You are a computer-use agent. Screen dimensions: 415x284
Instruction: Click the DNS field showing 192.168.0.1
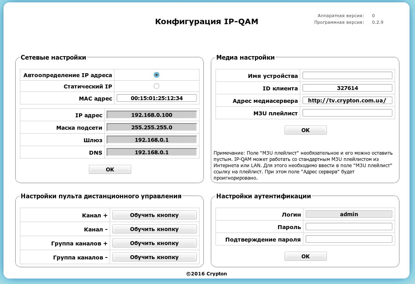pyautogui.click(x=151, y=152)
